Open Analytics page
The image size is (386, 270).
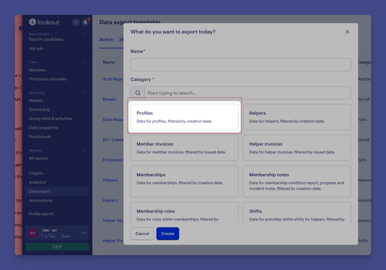coord(37,182)
